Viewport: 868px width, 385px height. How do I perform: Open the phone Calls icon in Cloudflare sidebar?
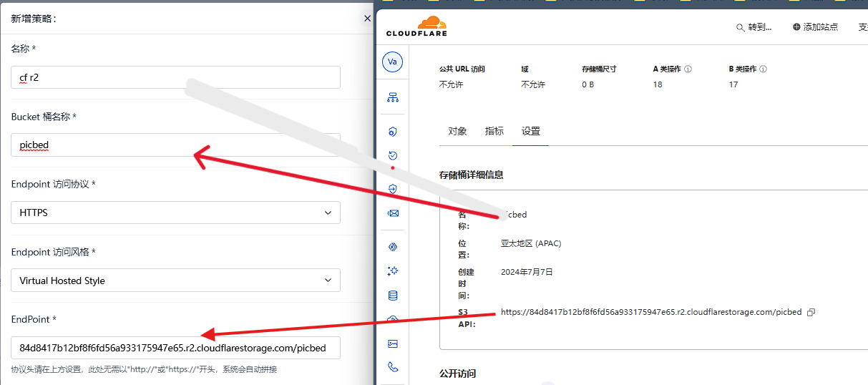(392, 367)
